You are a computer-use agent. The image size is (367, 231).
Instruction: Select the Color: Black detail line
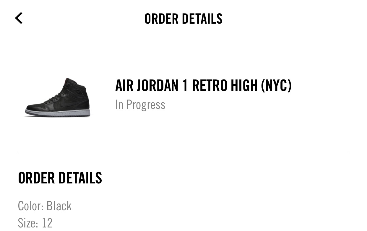(45, 206)
